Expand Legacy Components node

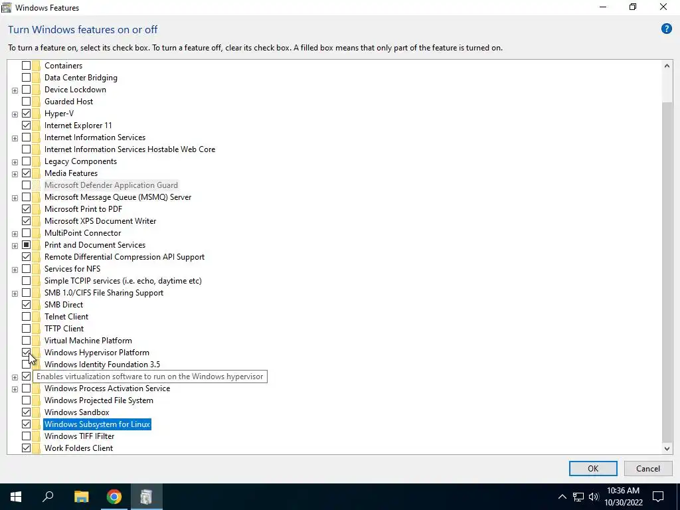(15, 162)
